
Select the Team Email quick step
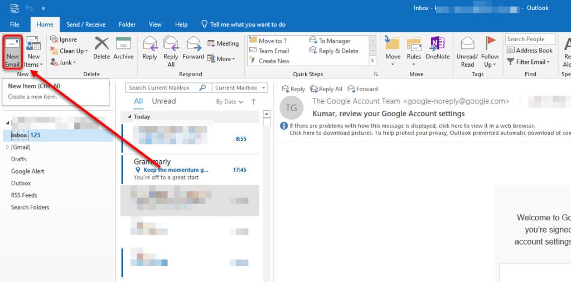pos(269,51)
